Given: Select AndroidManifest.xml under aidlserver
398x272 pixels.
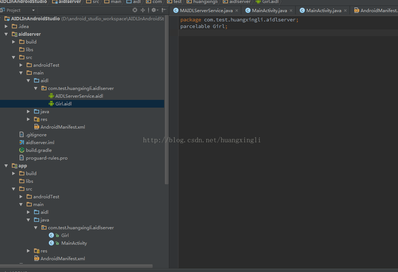Looking at the screenshot, I should click(63, 127).
